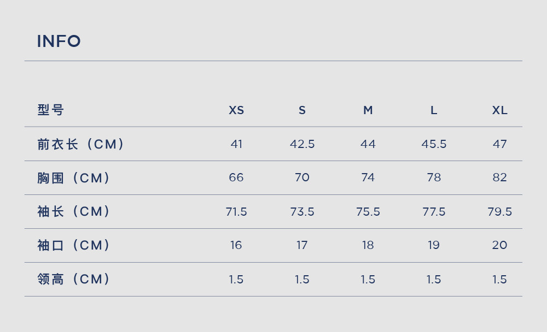
Task: Click the 前衣长 (CM) row label
Action: click(x=81, y=144)
